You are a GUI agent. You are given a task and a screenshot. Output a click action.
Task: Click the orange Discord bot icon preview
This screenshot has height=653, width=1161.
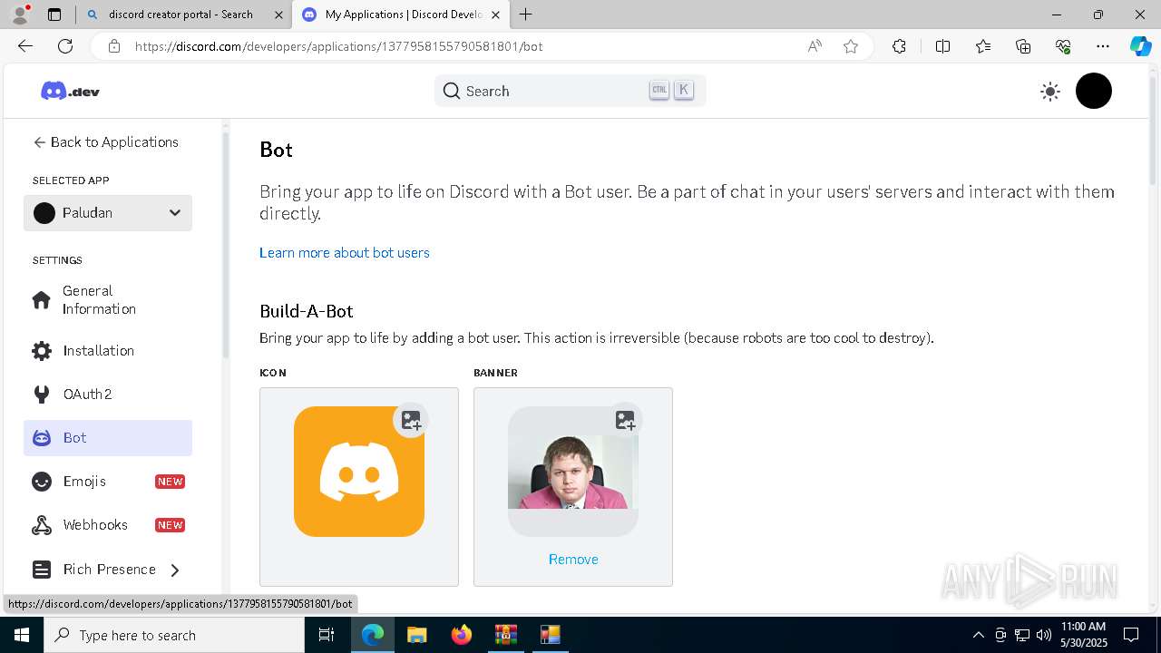tap(359, 472)
